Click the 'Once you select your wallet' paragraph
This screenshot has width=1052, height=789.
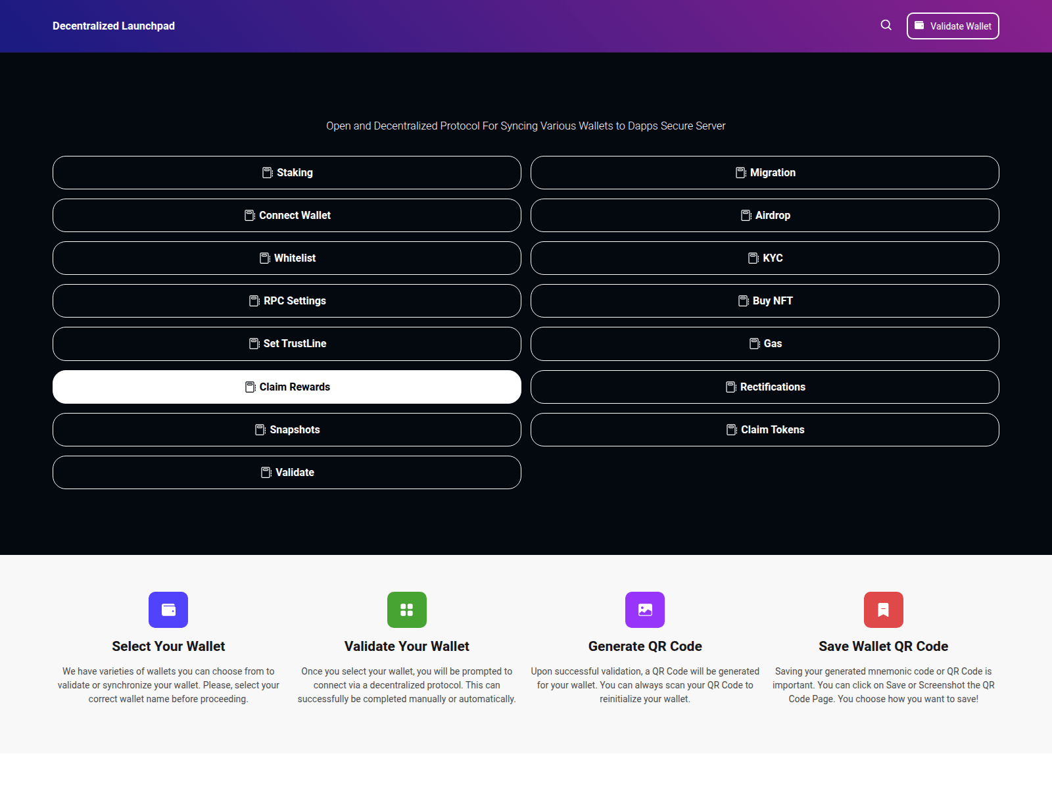coord(407,685)
